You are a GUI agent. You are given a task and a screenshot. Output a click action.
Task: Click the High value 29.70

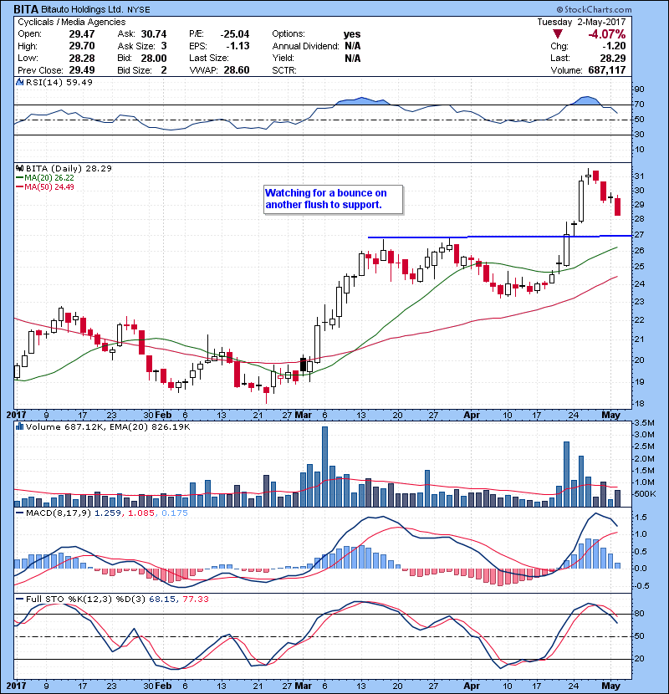81,46
